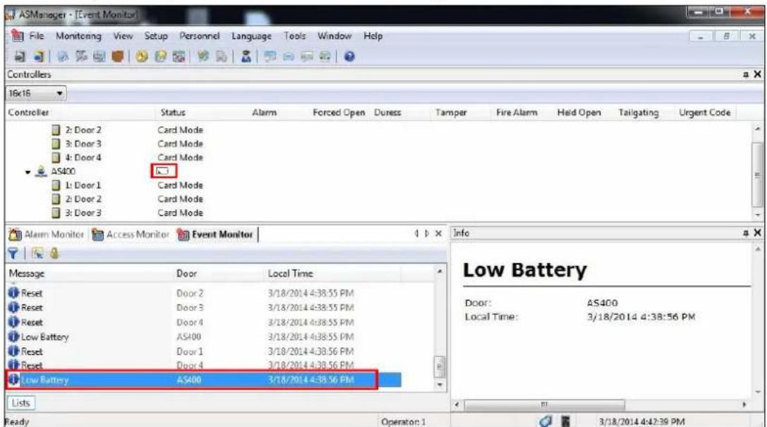
Task: Click the monitor tabs right arrow
Action: (427, 233)
